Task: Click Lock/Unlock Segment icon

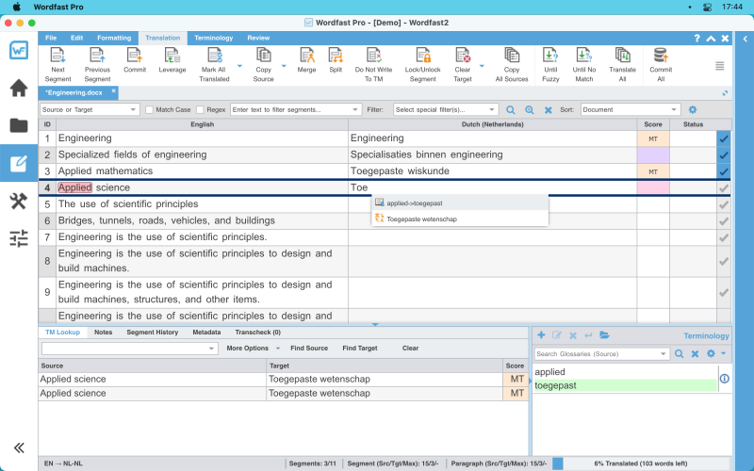Action: [x=422, y=57]
